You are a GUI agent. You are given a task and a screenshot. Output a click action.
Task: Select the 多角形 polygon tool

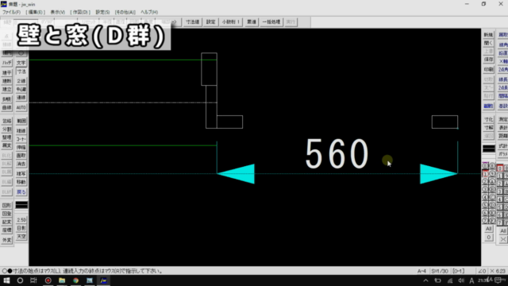pos(7,99)
